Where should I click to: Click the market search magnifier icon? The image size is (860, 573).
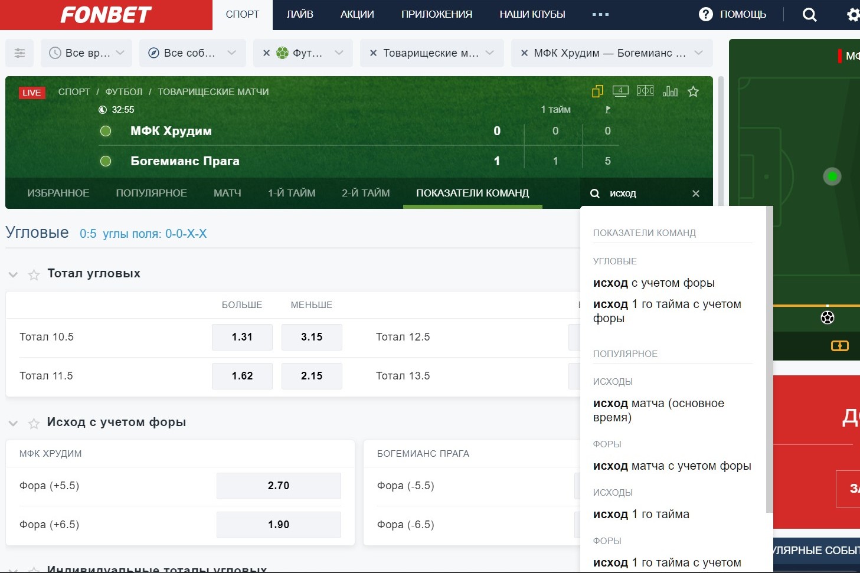pos(595,194)
